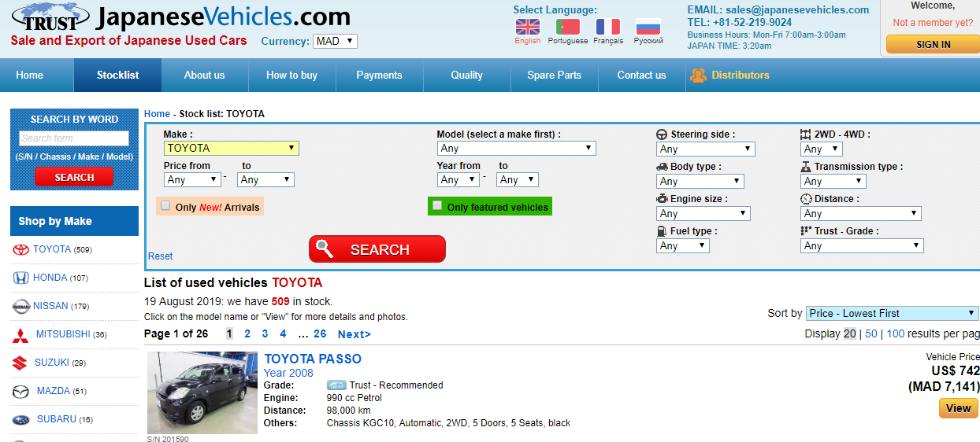The image size is (980, 442).
Task: Open the Payments nav item
Action: (x=380, y=76)
